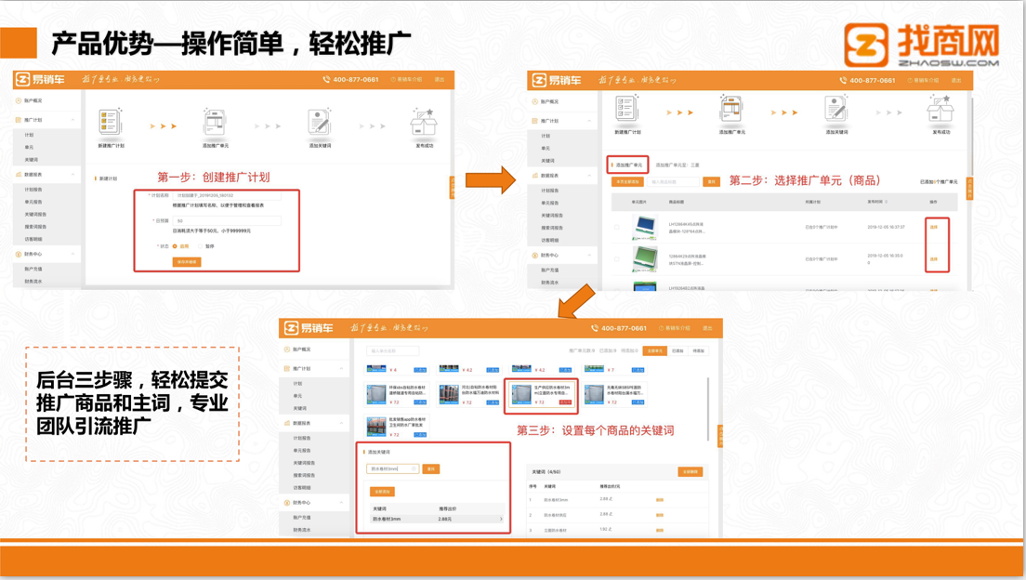This screenshot has width=1026, height=580.
Task: Collapse 推广计划 sidebar section in step-one panel
Action: [x=73, y=120]
